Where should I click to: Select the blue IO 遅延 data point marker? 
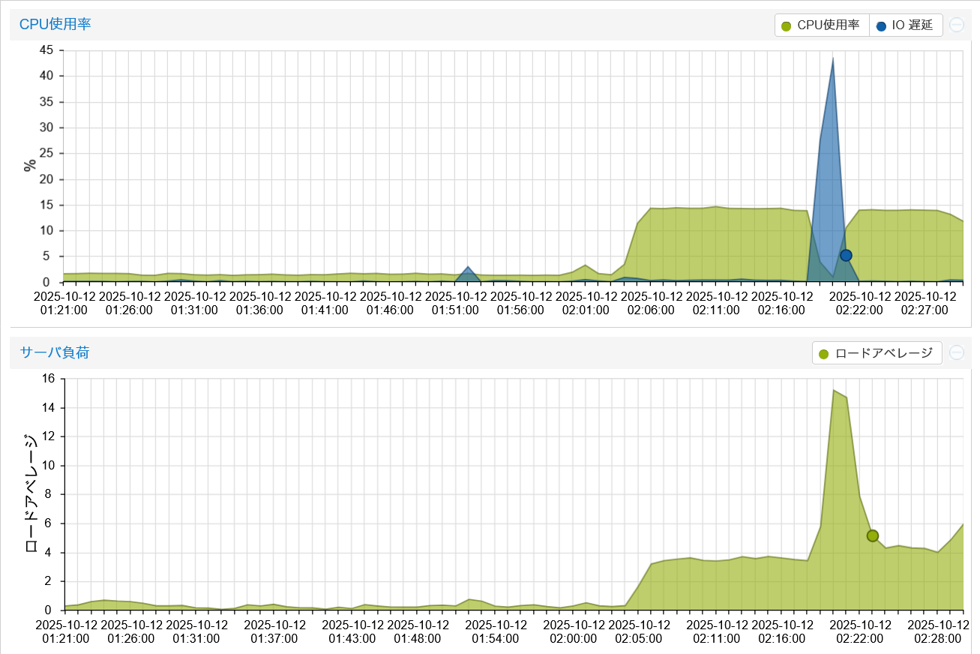(846, 256)
